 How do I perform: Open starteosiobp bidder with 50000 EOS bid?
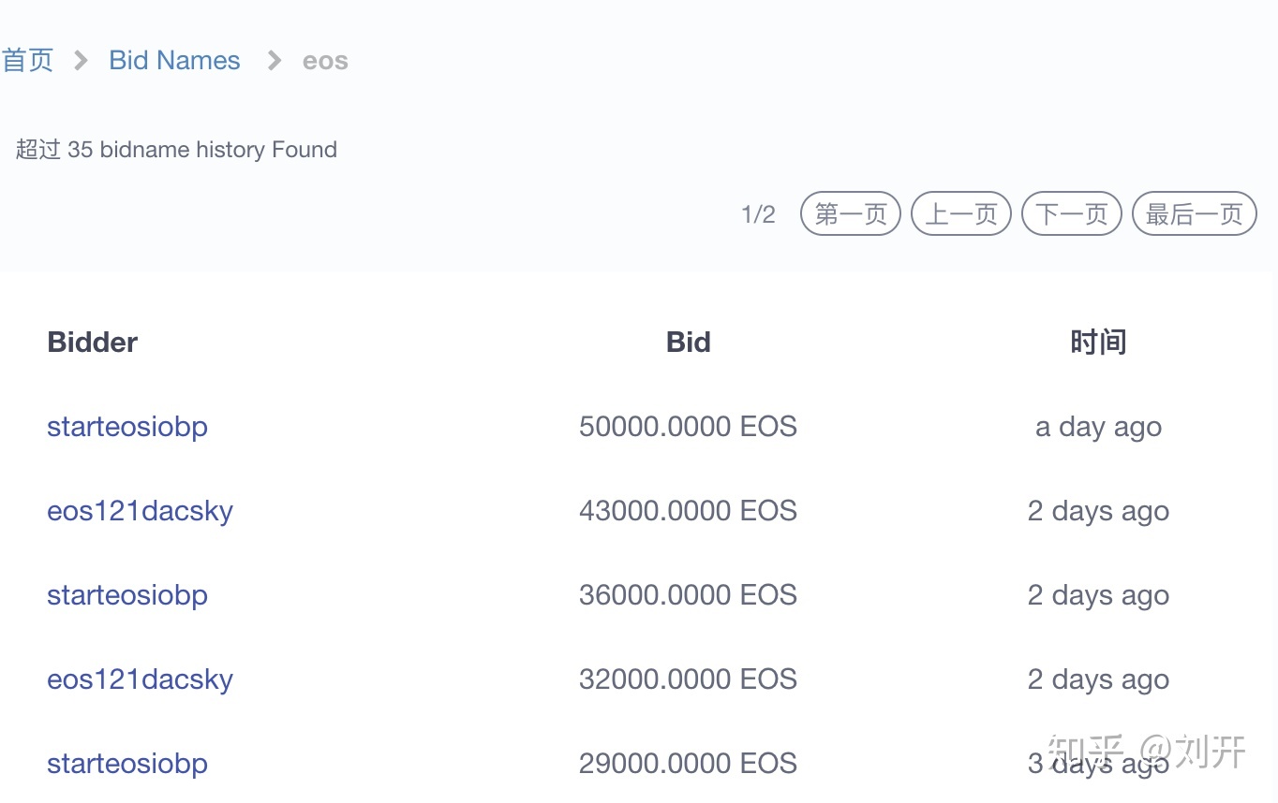(127, 428)
